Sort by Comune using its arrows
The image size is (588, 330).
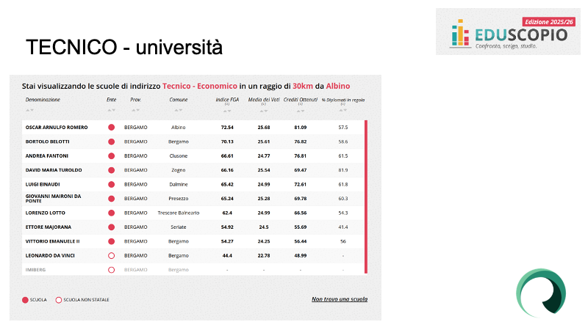(179, 111)
